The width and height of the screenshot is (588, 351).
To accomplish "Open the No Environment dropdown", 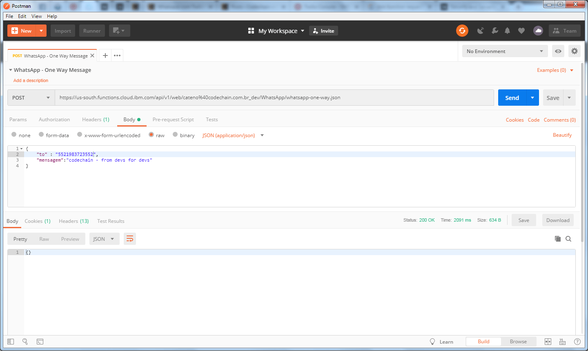I will click(505, 51).
